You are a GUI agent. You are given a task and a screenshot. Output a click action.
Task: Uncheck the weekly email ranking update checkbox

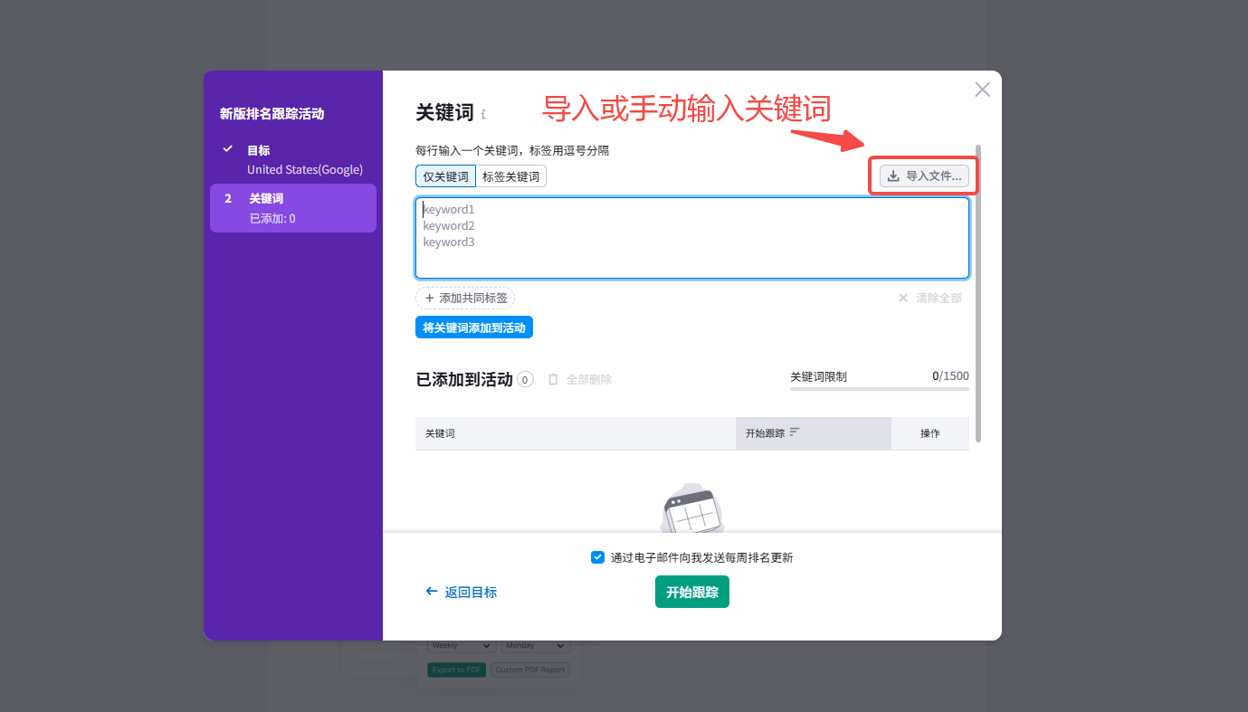[x=597, y=557]
